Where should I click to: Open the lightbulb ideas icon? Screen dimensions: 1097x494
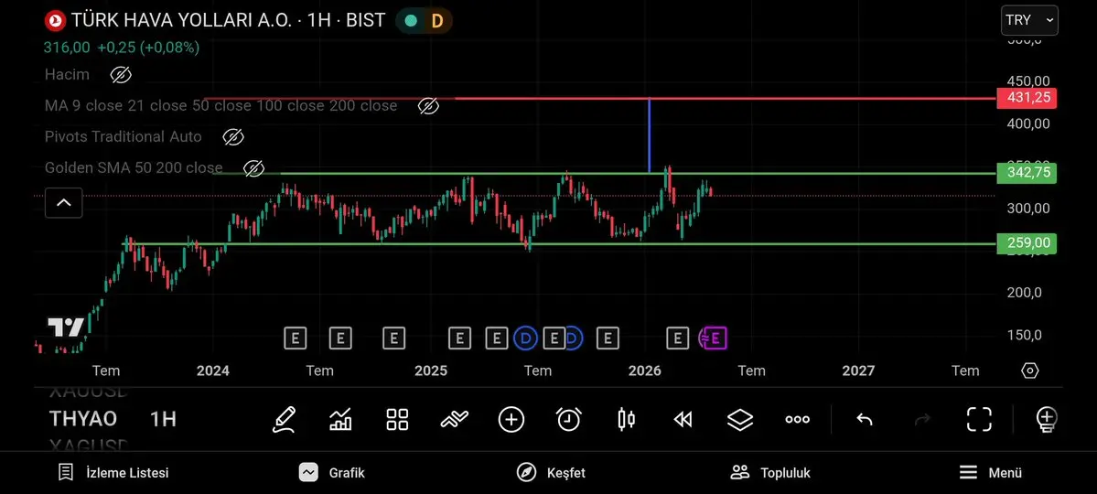coord(1046,420)
